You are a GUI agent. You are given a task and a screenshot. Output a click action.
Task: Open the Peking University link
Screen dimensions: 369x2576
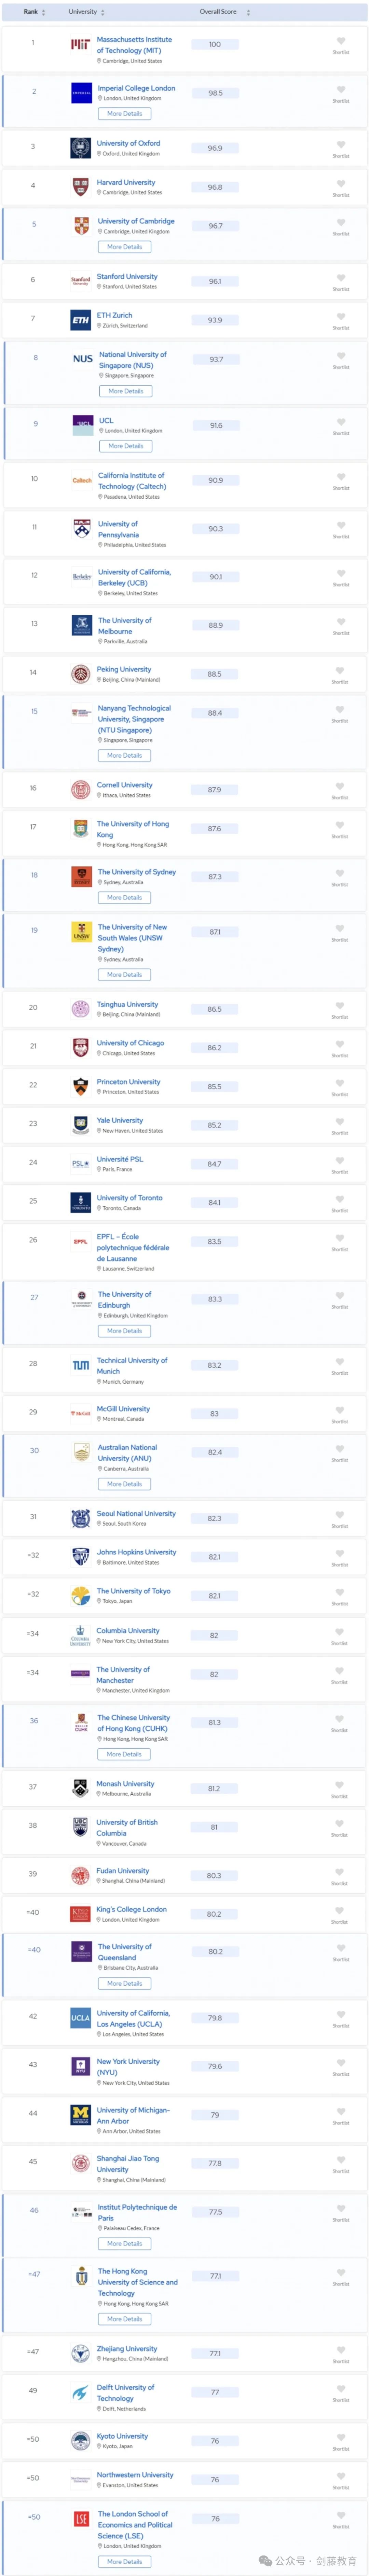pyautogui.click(x=124, y=669)
